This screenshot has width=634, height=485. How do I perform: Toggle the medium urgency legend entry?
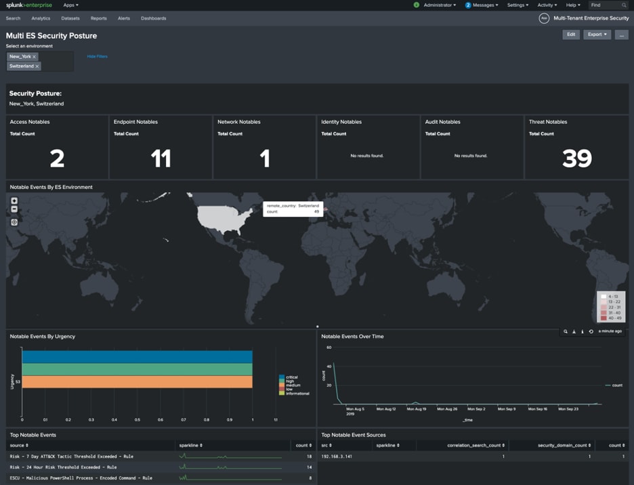coord(289,385)
